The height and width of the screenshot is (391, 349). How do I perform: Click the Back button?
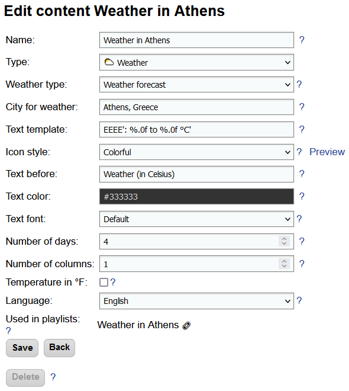point(59,348)
